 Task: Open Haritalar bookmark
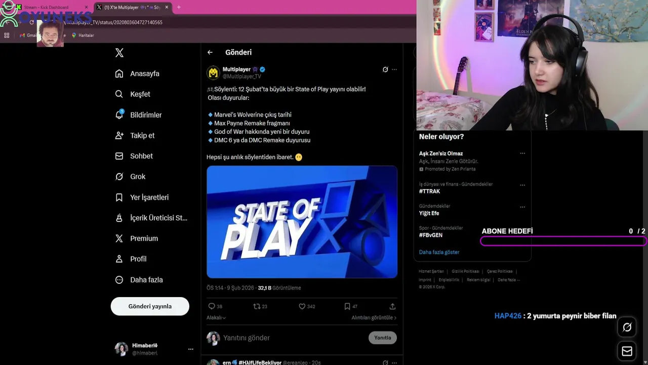pyautogui.click(x=83, y=35)
